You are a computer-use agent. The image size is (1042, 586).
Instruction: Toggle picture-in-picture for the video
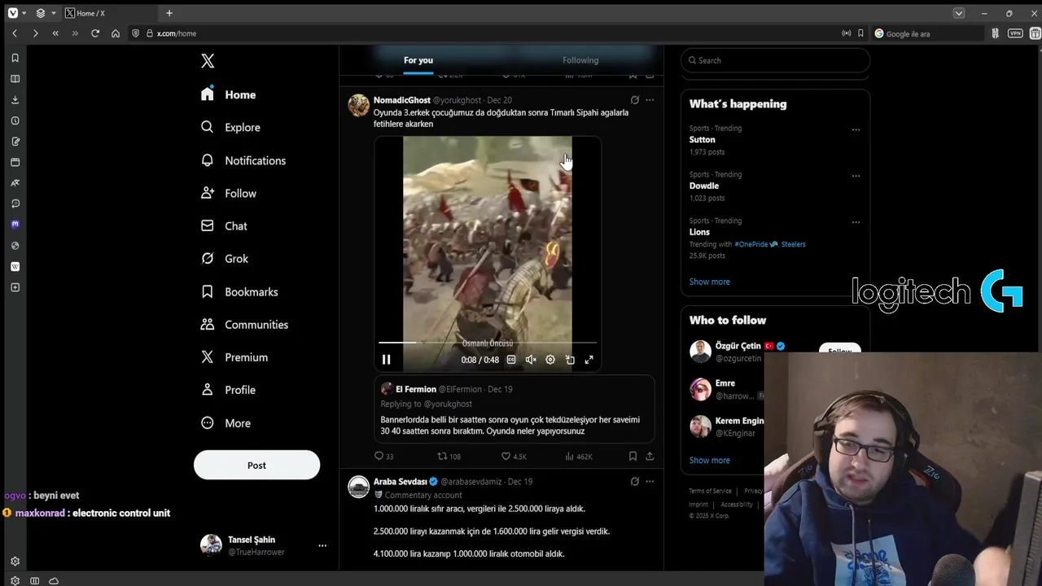coord(570,360)
